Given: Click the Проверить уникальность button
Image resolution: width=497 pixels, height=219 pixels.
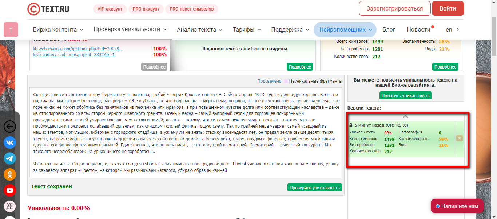Looking at the screenshot, I should click(315, 187).
